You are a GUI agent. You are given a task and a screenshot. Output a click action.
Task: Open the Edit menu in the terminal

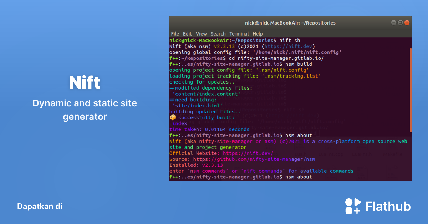187,34
